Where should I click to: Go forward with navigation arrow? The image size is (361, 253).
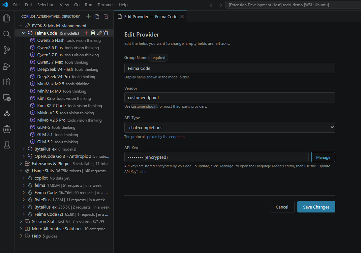220,5
